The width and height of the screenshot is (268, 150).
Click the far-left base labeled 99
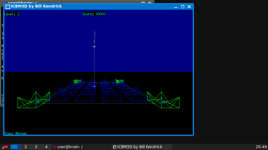coord(77,81)
